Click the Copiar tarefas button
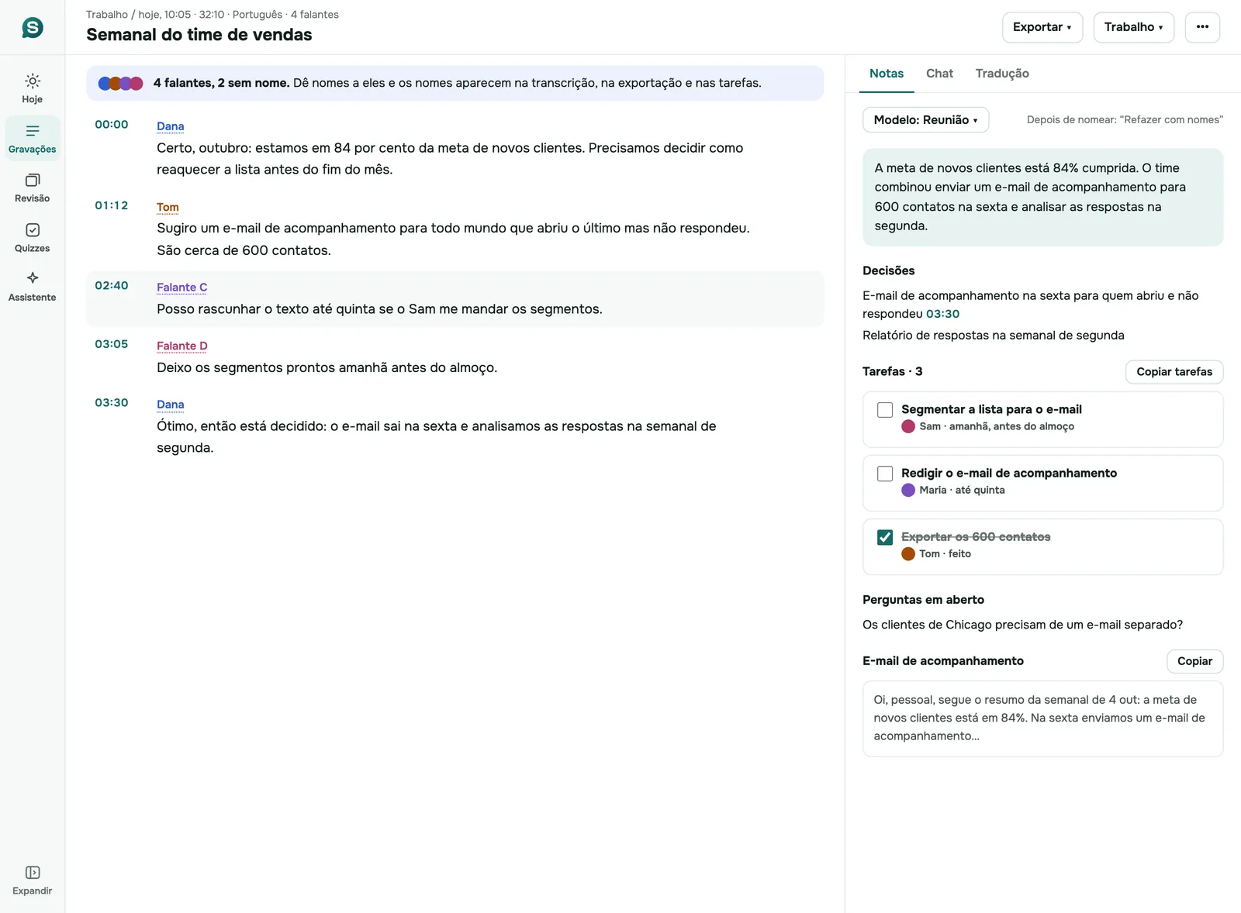This screenshot has height=913, width=1241. pyautogui.click(x=1174, y=372)
